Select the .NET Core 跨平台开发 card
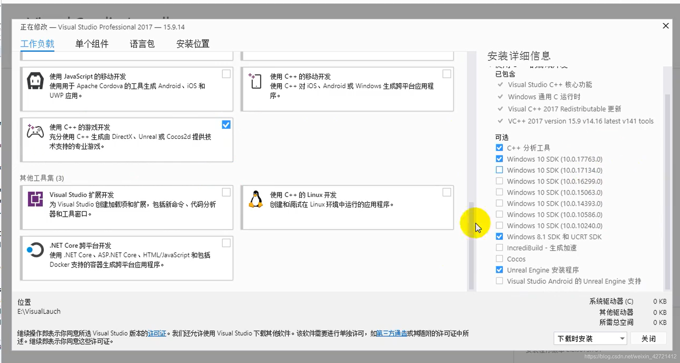 127,258
